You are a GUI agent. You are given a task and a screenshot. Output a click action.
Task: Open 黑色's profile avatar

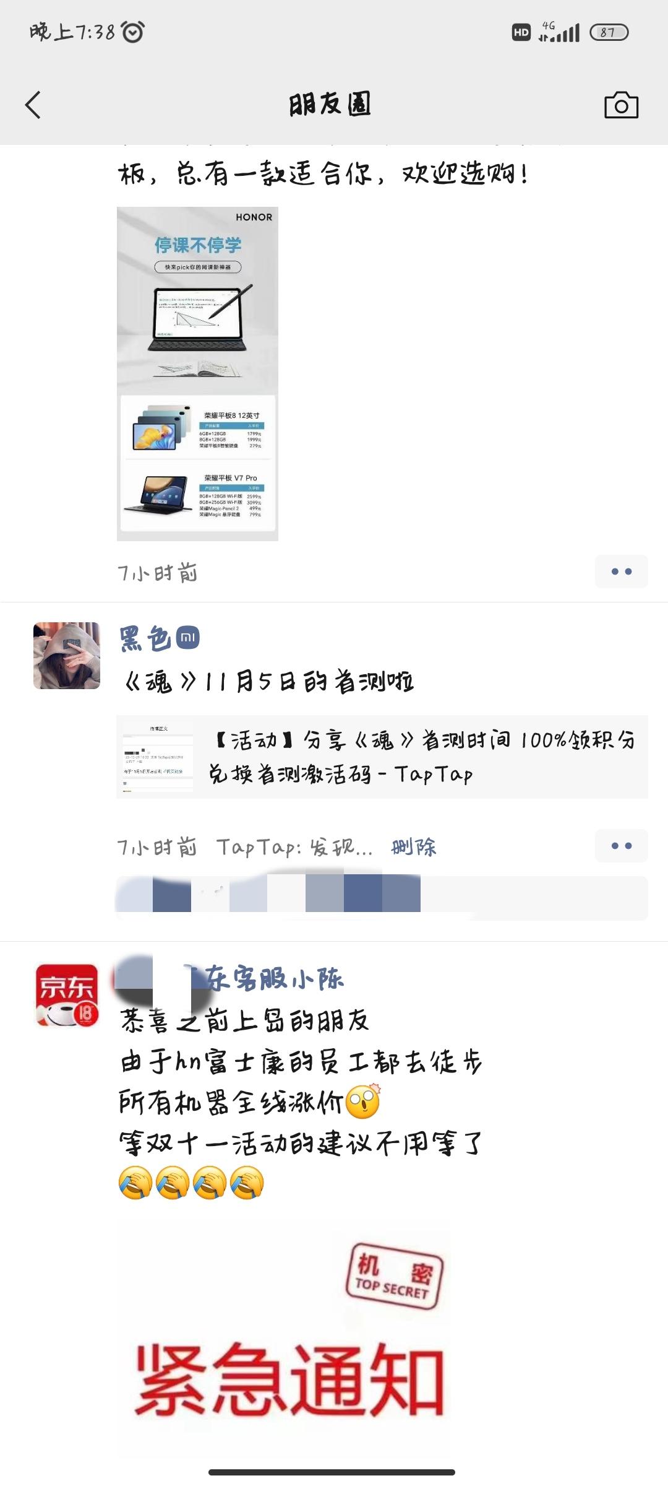[x=67, y=656]
